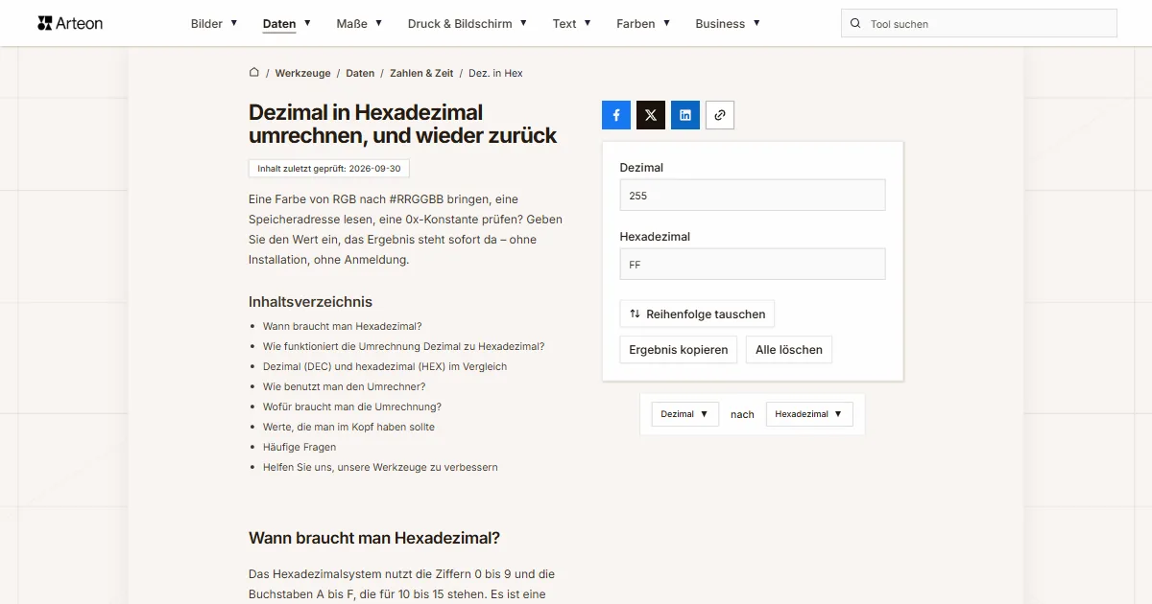Focus the Dezimal input field
1152x604 pixels.
753,196
